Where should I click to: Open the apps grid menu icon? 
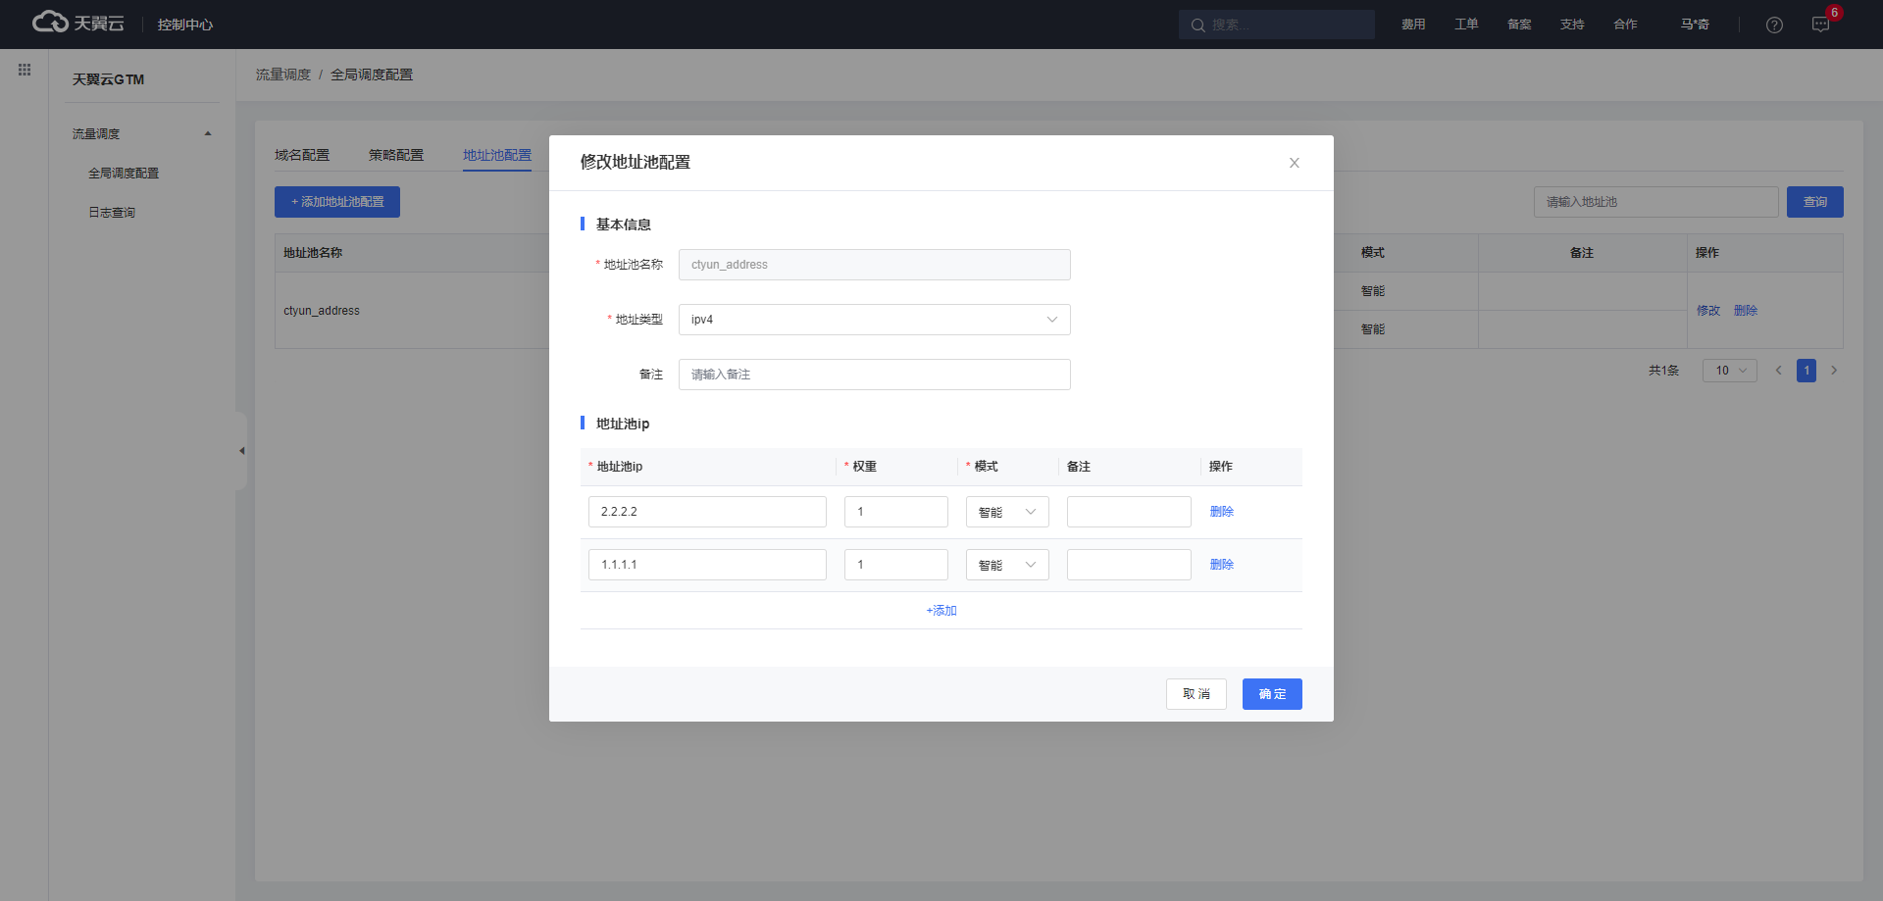pos(25,70)
